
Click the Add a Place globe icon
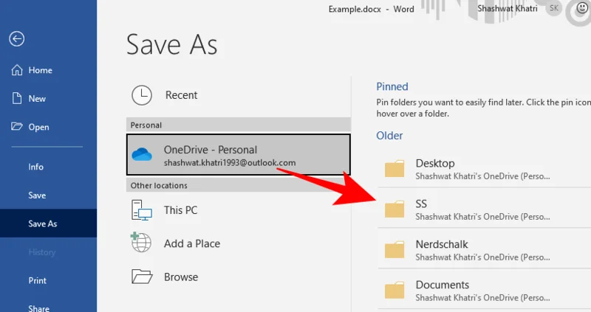(x=140, y=243)
